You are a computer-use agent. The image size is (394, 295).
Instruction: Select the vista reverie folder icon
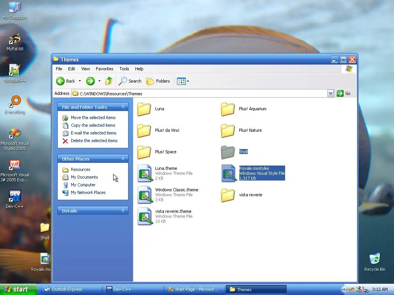[228, 196]
